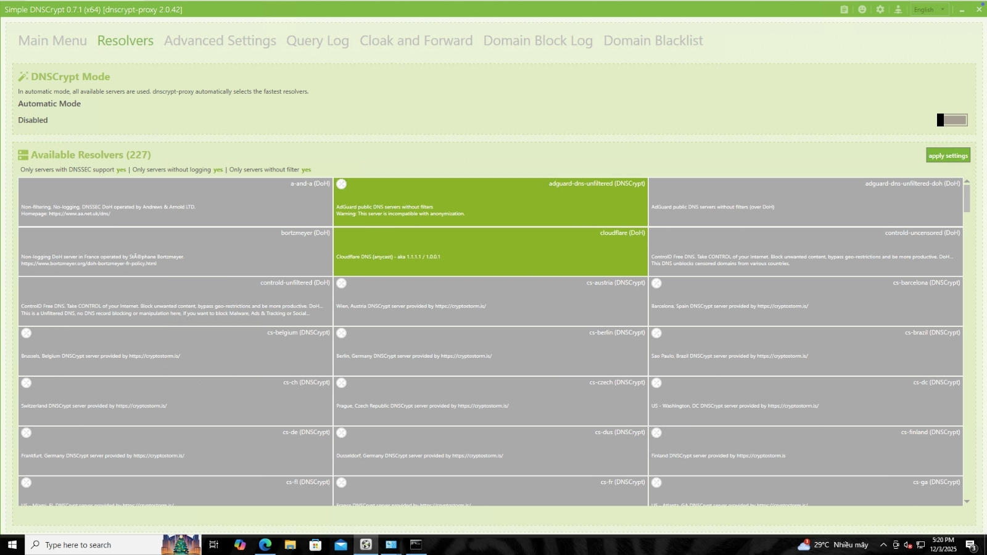Switch to the Advanced Settings tab
The height and width of the screenshot is (555, 987).
(x=220, y=41)
